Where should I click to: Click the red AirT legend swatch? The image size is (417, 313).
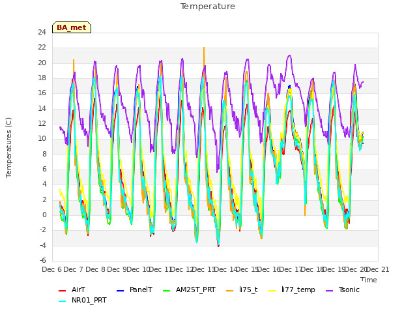(62, 291)
